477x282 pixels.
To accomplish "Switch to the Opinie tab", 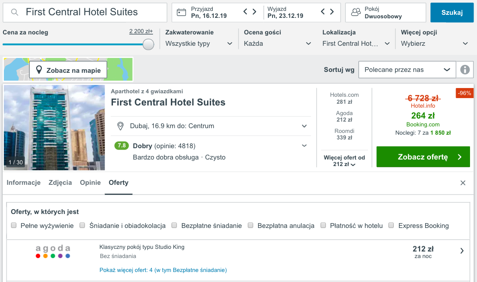I will coord(90,183).
